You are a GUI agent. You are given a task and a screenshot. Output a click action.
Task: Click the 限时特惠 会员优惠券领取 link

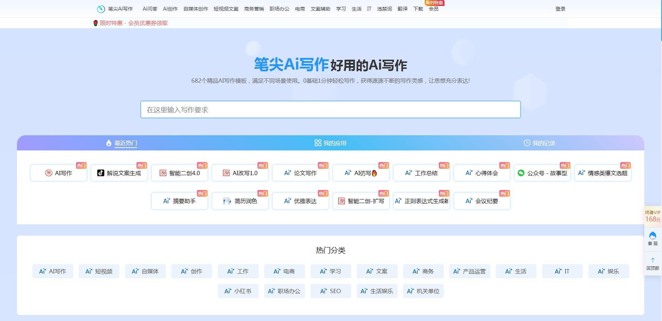[x=130, y=23]
